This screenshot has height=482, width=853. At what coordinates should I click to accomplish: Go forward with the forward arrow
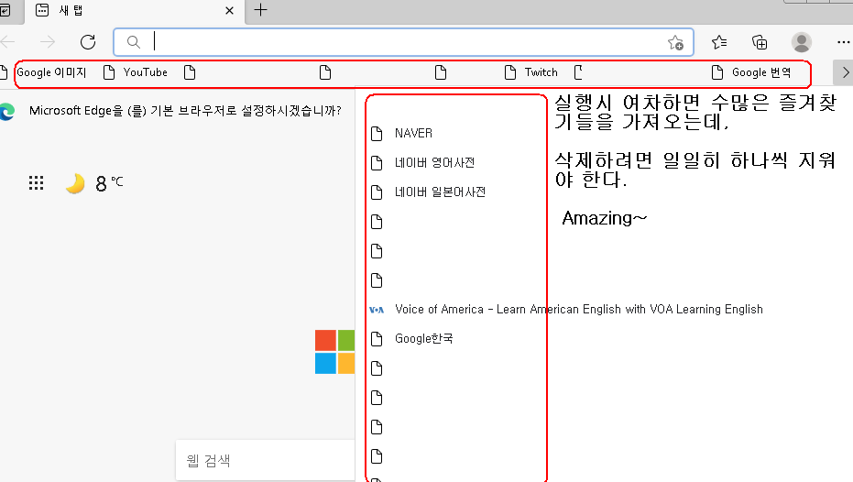coord(48,42)
